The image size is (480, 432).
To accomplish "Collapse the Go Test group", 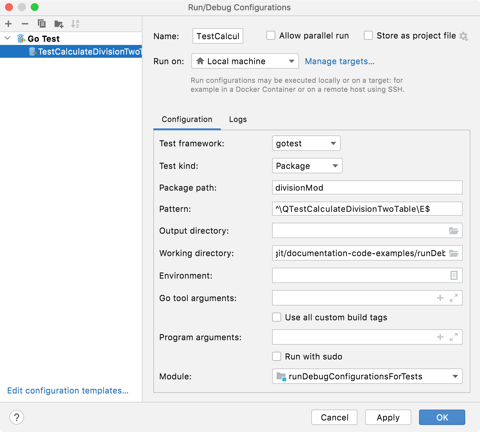I will 7,38.
